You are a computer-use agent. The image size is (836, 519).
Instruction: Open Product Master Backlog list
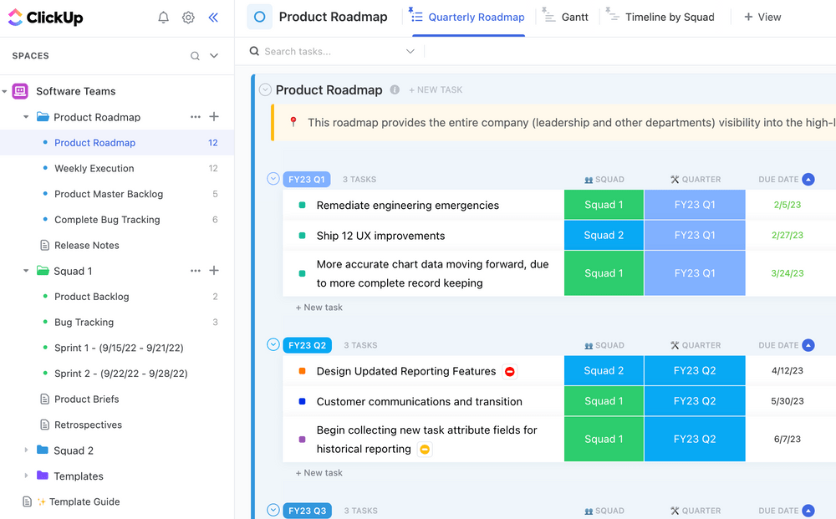coord(109,194)
